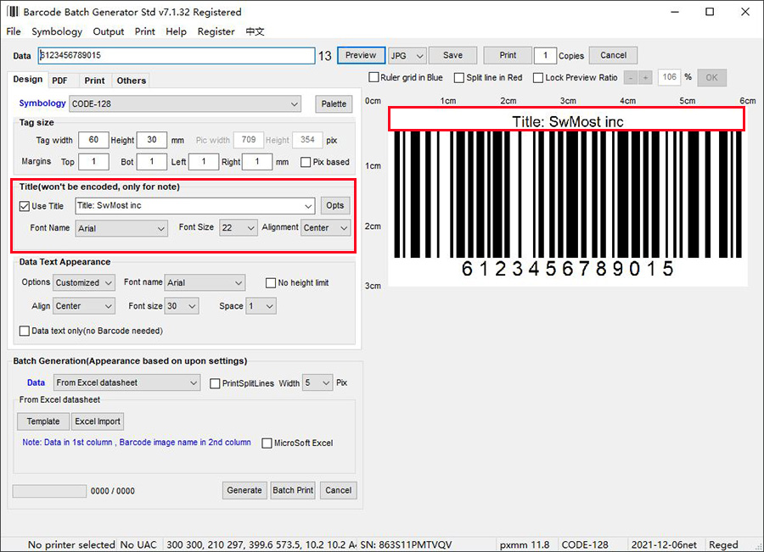Click the Bot margin field
Image resolution: width=764 pixels, height=552 pixels.
[152, 162]
